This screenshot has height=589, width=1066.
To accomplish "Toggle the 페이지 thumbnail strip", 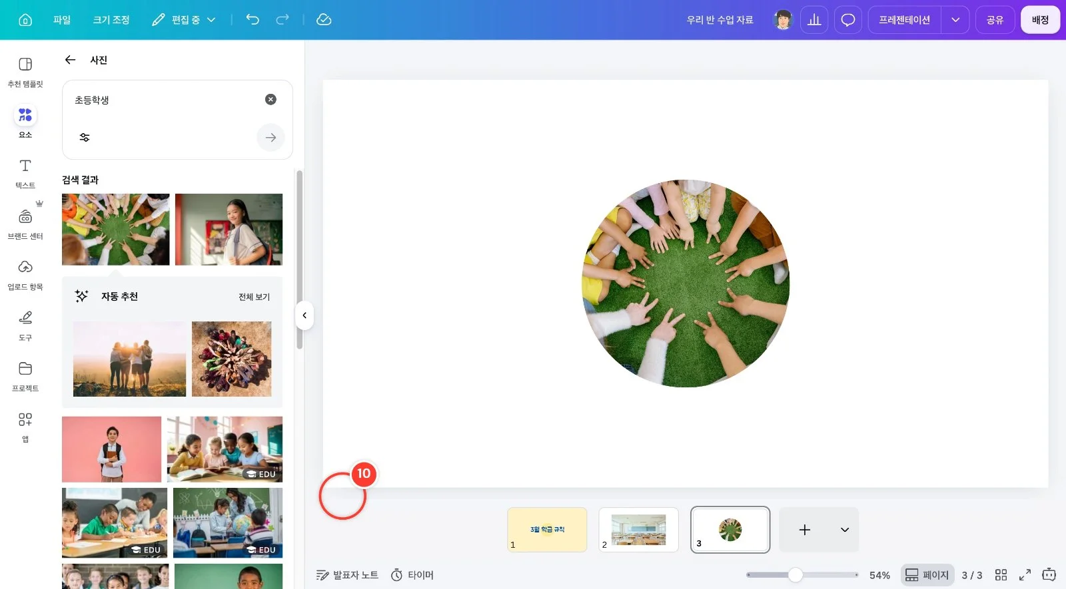I will (926, 575).
